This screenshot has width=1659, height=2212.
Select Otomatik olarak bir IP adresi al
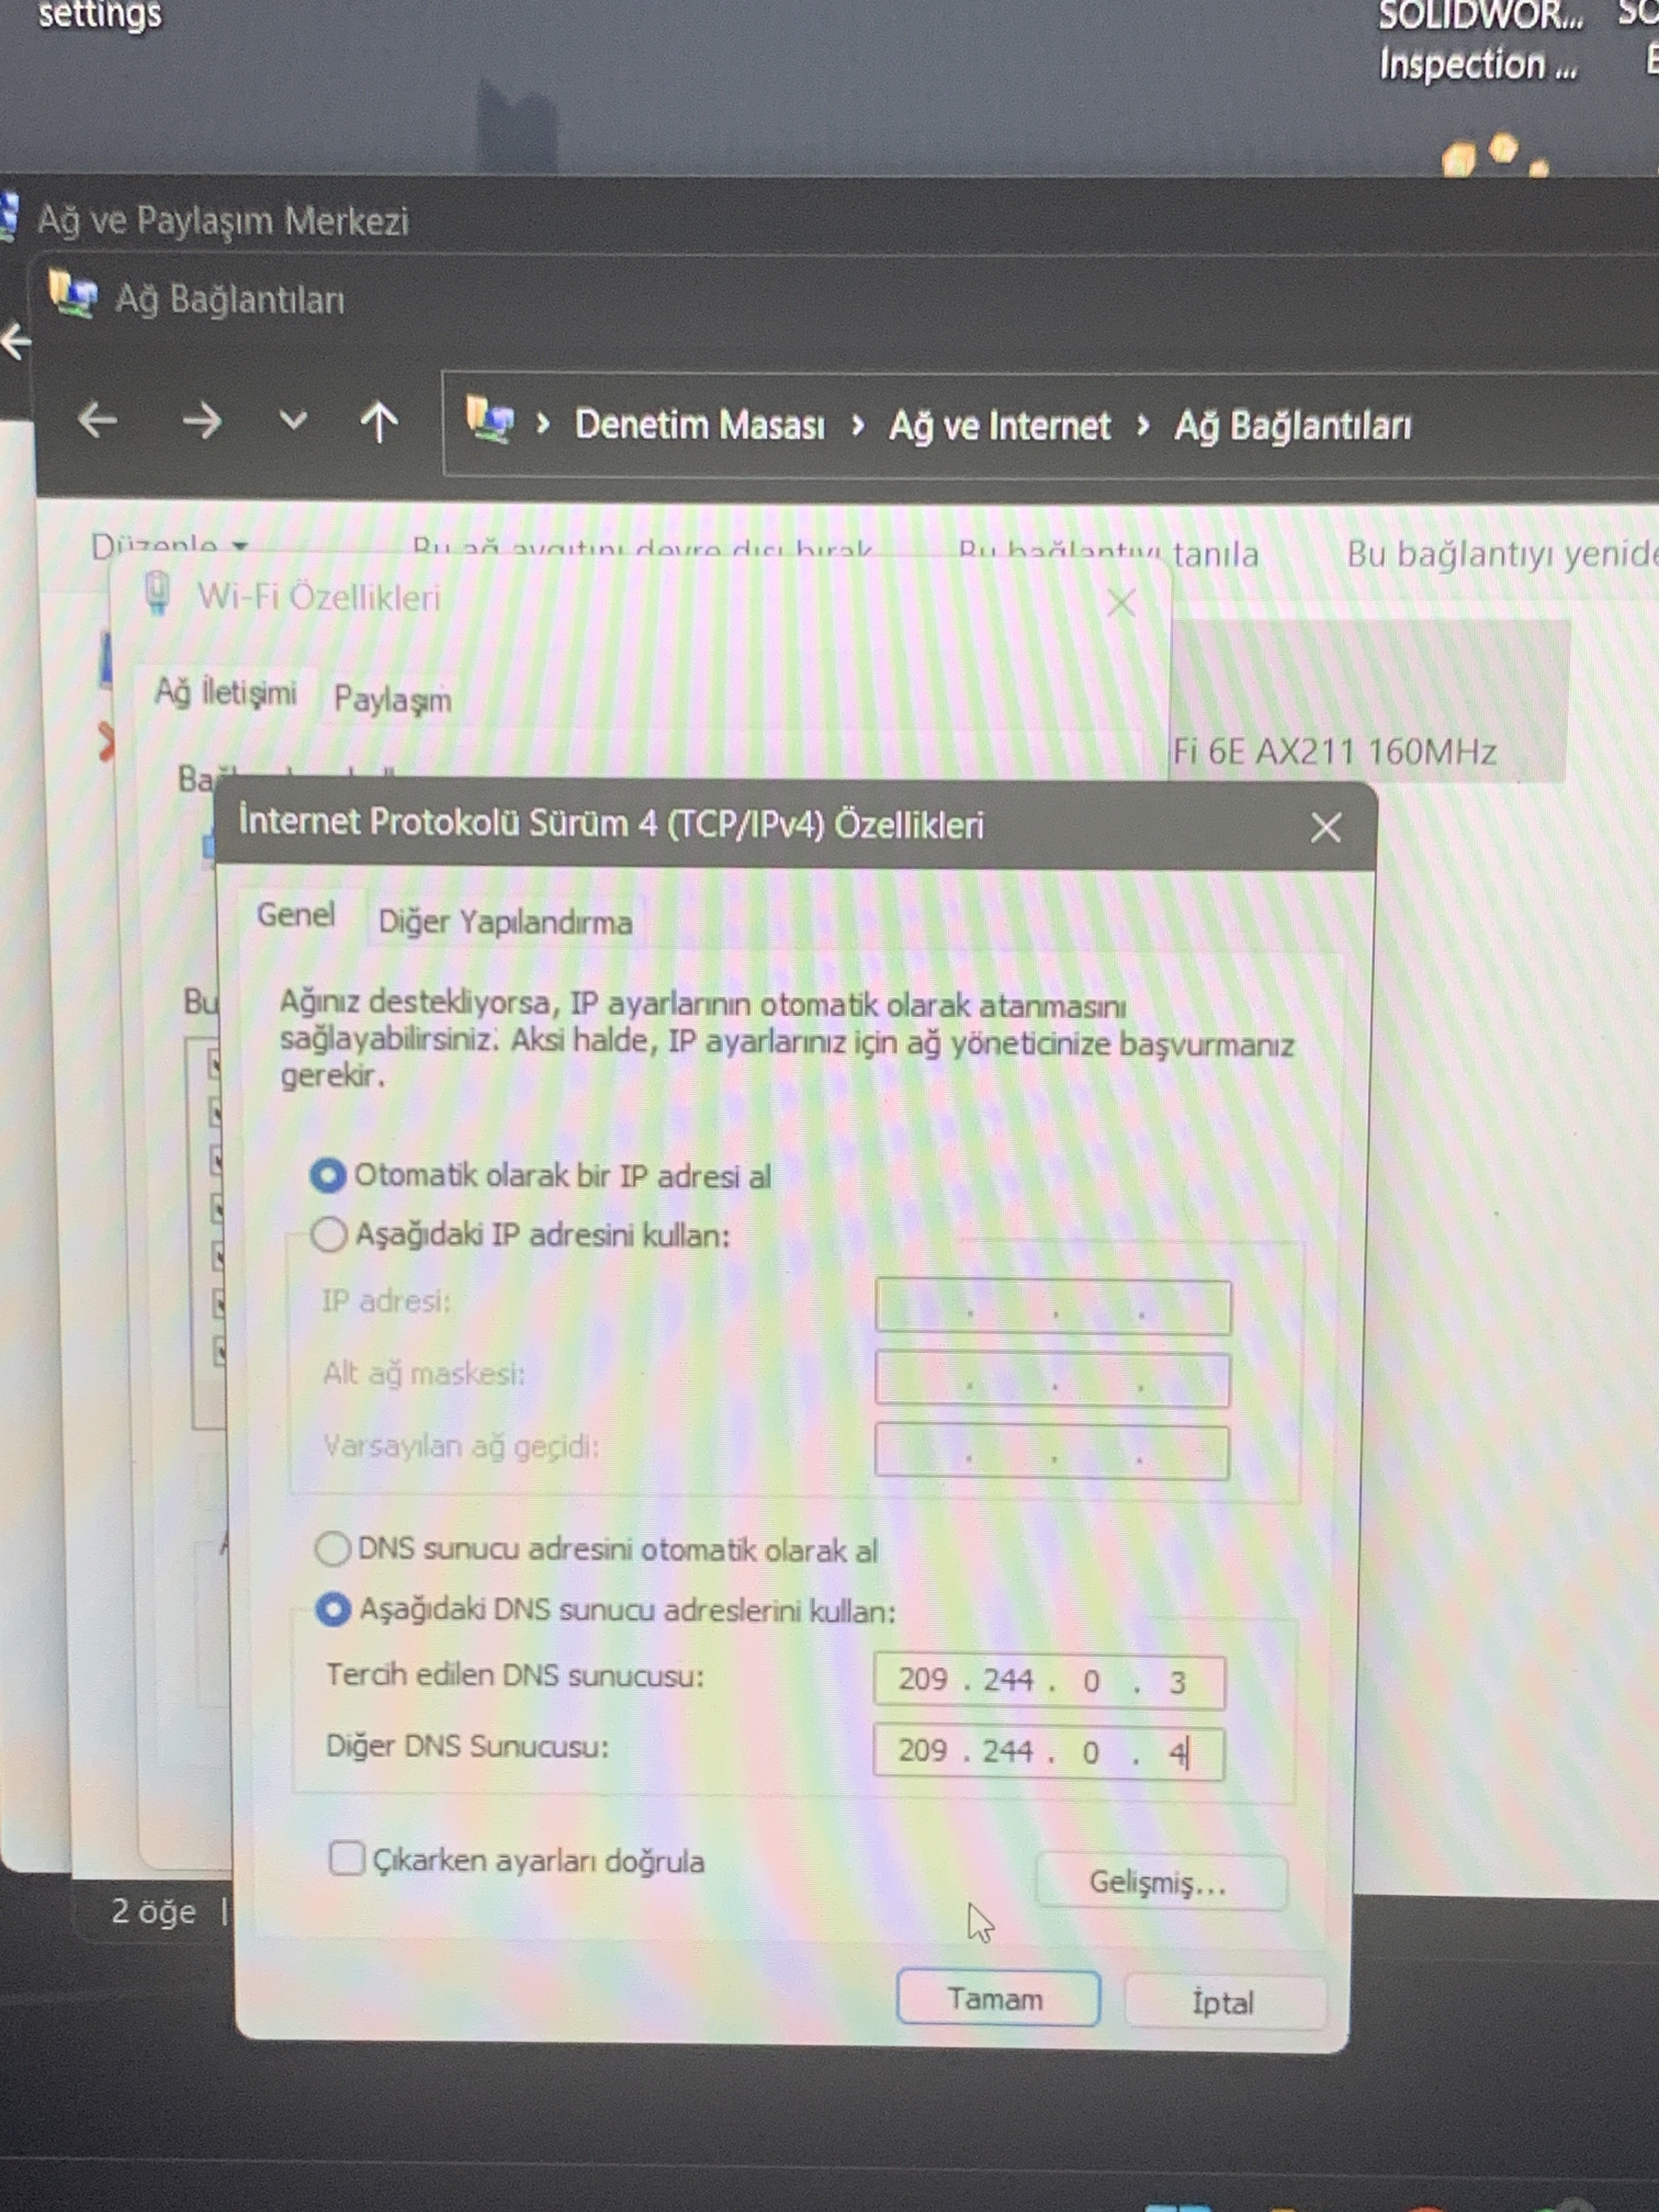click(328, 1175)
